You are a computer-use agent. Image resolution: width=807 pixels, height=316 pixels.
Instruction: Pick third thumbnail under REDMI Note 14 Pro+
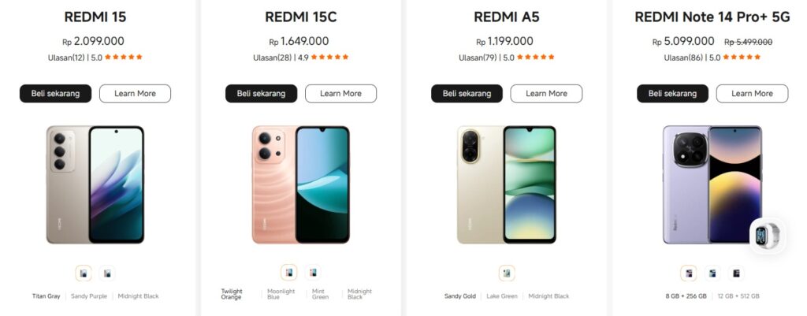pyautogui.click(x=737, y=273)
